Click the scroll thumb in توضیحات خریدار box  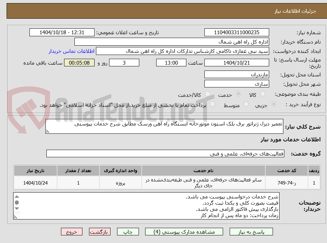tap(17, 203)
